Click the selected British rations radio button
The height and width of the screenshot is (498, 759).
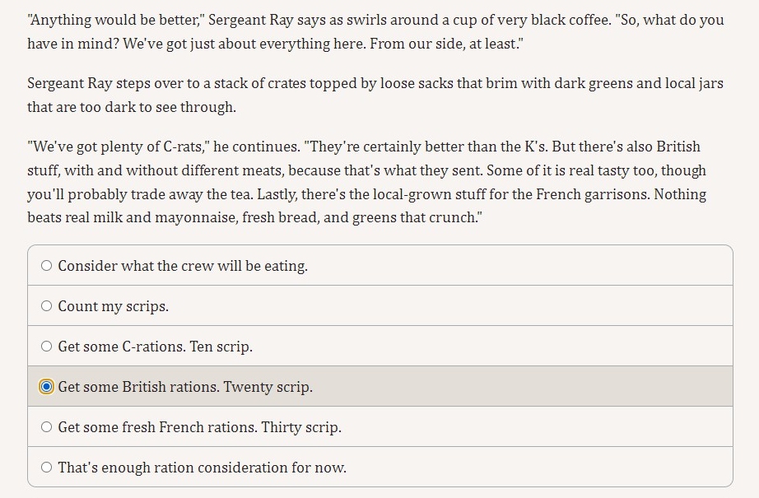click(x=46, y=387)
